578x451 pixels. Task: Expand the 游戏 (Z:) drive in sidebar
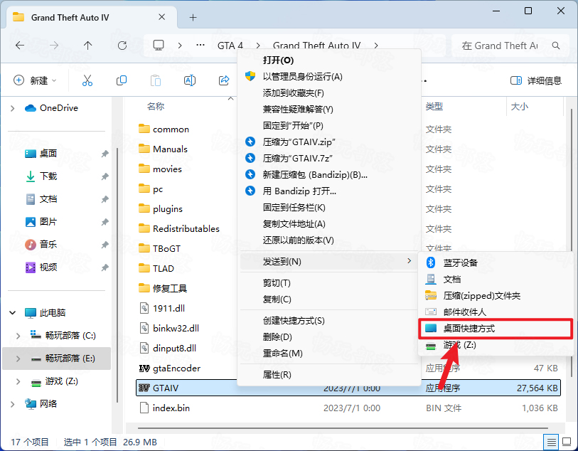(18, 381)
